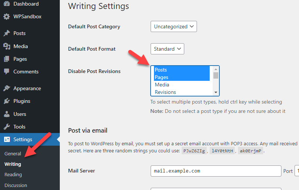Viewport: 299px width, 190px height.
Task: Click the Comments bubble icon
Action: (7, 72)
